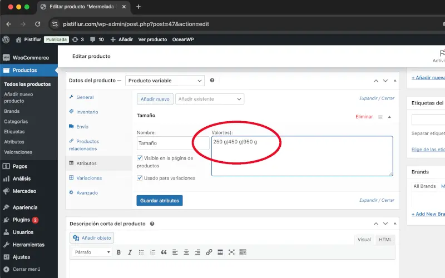
Task: Insert a link with the chain icon
Action: 209,252
